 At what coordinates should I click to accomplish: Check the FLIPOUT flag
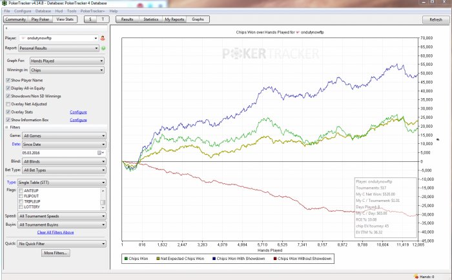[21, 196]
